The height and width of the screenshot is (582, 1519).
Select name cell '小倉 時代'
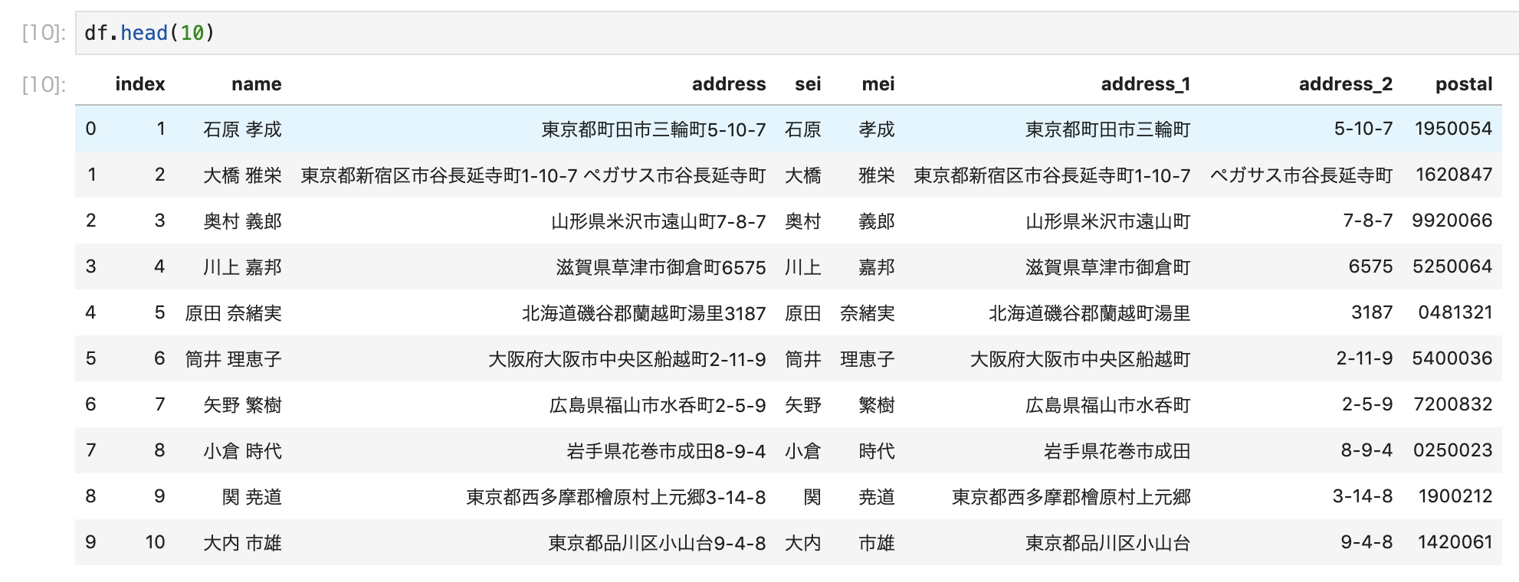[x=242, y=451]
